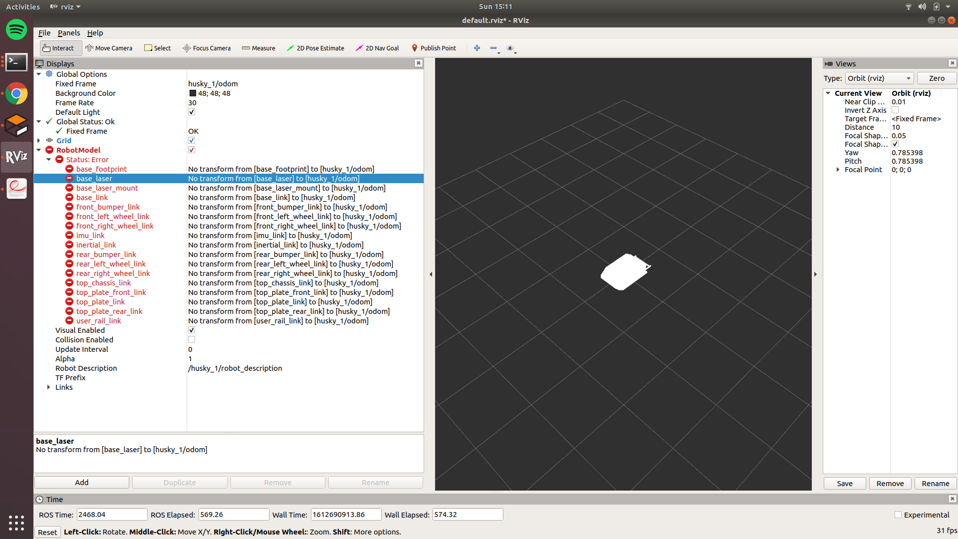Enable the Experimental checkbox
Image resolution: width=958 pixels, height=539 pixels.
[898, 515]
